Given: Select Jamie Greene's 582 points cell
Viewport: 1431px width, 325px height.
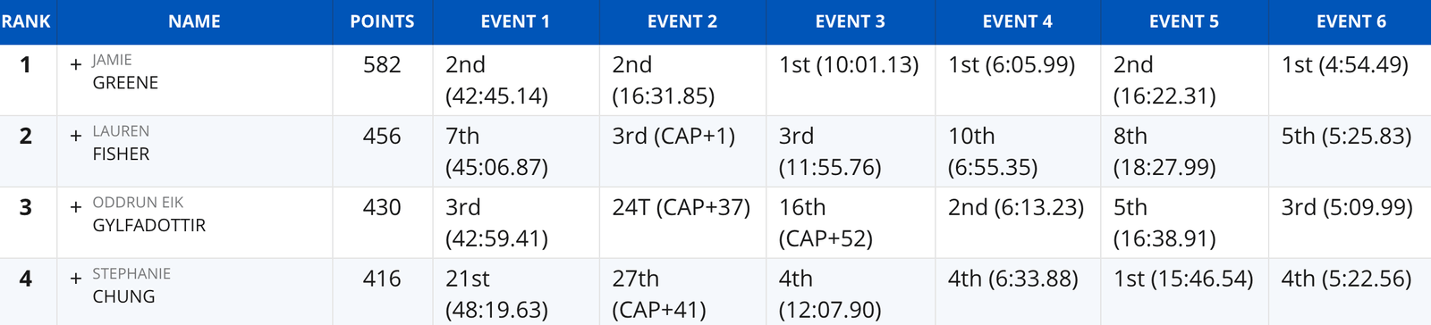Looking at the screenshot, I should coord(382,65).
